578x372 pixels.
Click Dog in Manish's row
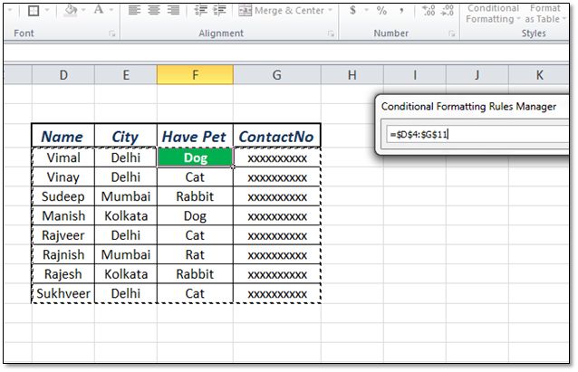(x=196, y=215)
